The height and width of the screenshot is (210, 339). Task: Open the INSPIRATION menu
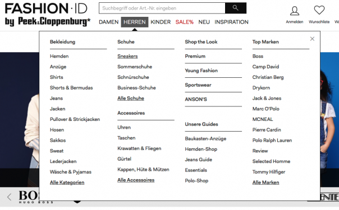[x=231, y=22]
